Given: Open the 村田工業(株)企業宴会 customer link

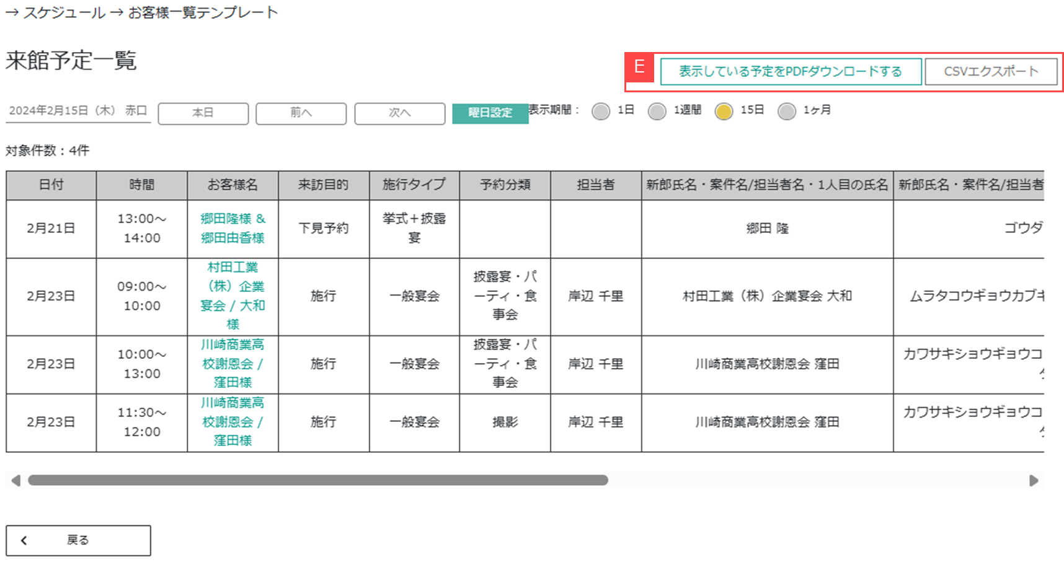Looking at the screenshot, I should click(x=233, y=296).
